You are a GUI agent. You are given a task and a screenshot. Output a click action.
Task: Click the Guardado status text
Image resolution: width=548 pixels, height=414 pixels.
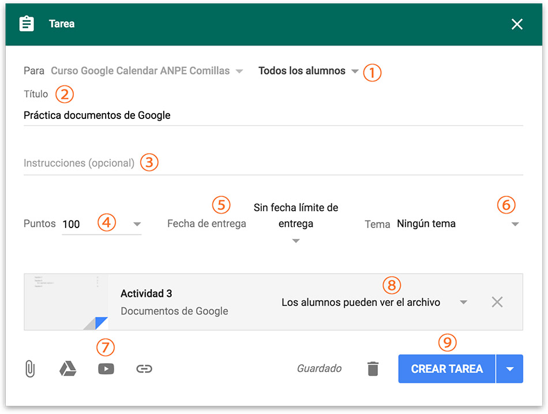click(319, 368)
